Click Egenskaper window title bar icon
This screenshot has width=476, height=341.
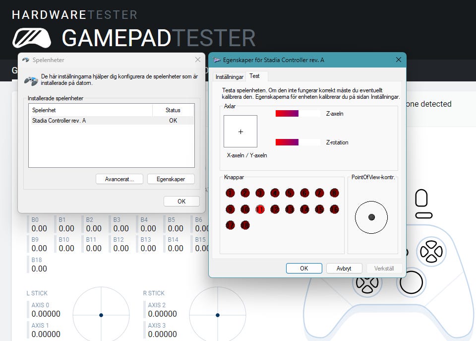click(x=217, y=60)
